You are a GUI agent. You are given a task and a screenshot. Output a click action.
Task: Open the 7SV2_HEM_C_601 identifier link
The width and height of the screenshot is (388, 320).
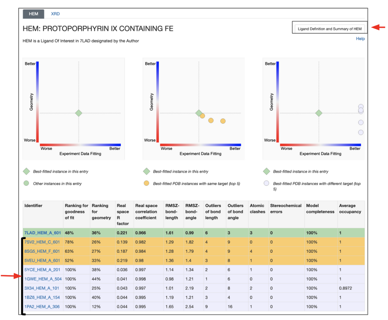[x=42, y=242]
